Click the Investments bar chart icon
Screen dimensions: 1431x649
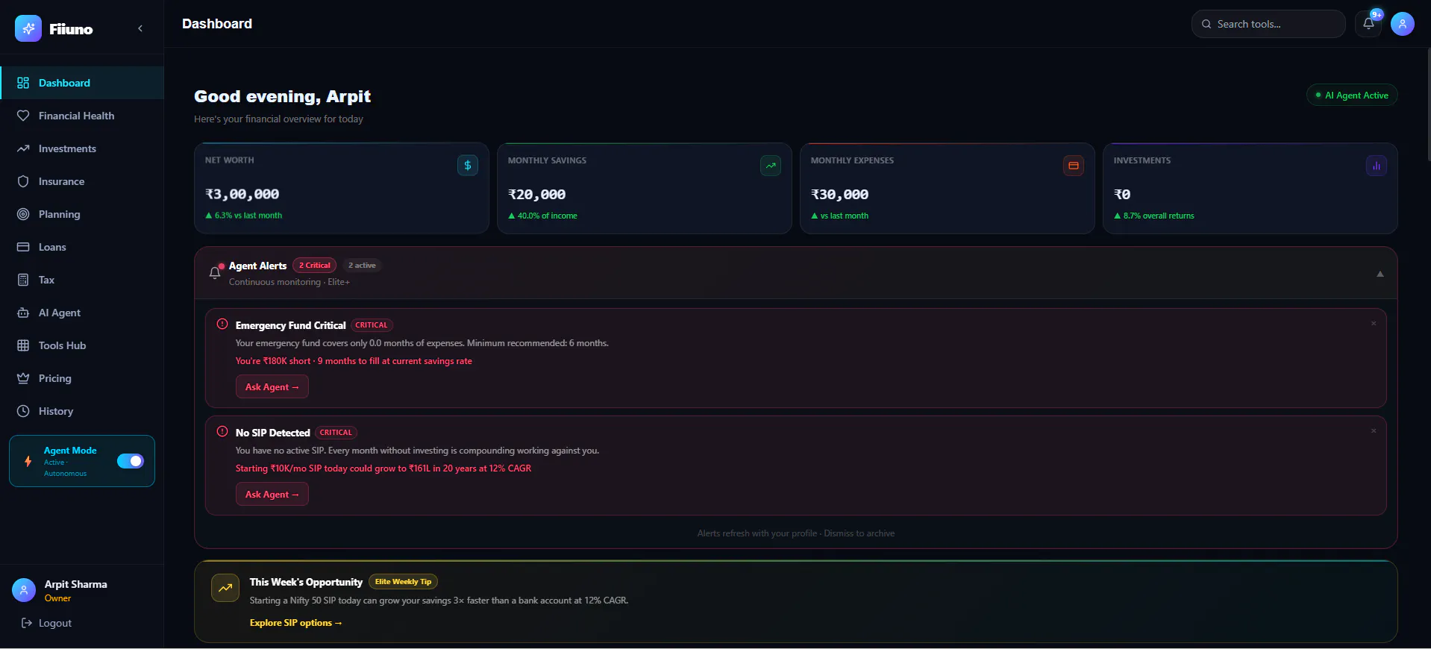1377,166
